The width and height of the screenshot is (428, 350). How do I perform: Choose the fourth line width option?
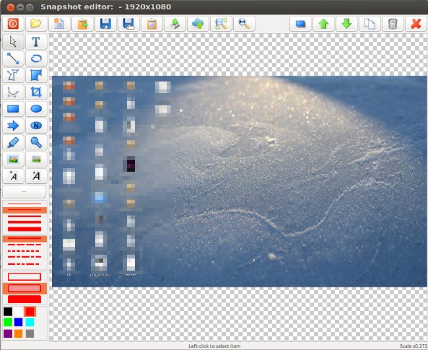(24, 222)
